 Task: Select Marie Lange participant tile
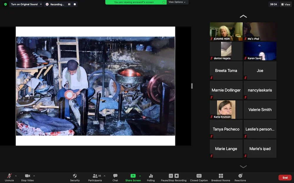pos(226,149)
